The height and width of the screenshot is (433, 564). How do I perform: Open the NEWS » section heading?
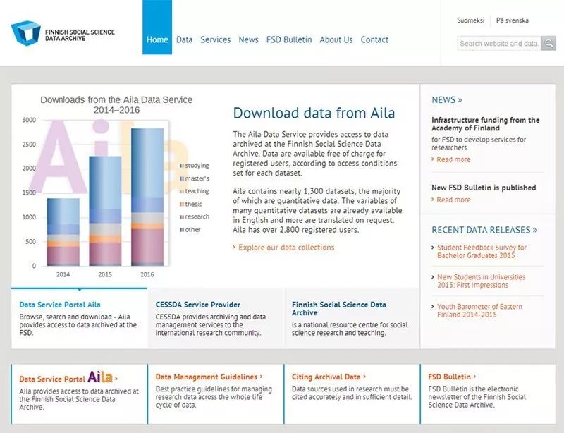(447, 99)
